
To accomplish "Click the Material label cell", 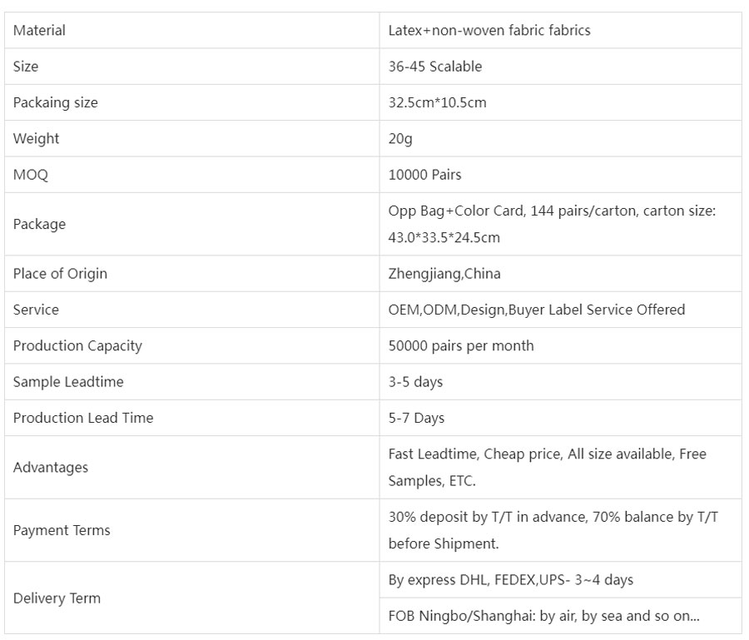I will [39, 31].
